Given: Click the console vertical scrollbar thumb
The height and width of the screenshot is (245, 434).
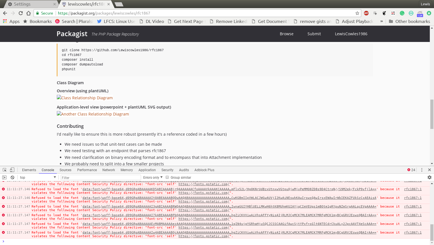Looking at the screenshot, I should pyautogui.click(x=432, y=232).
